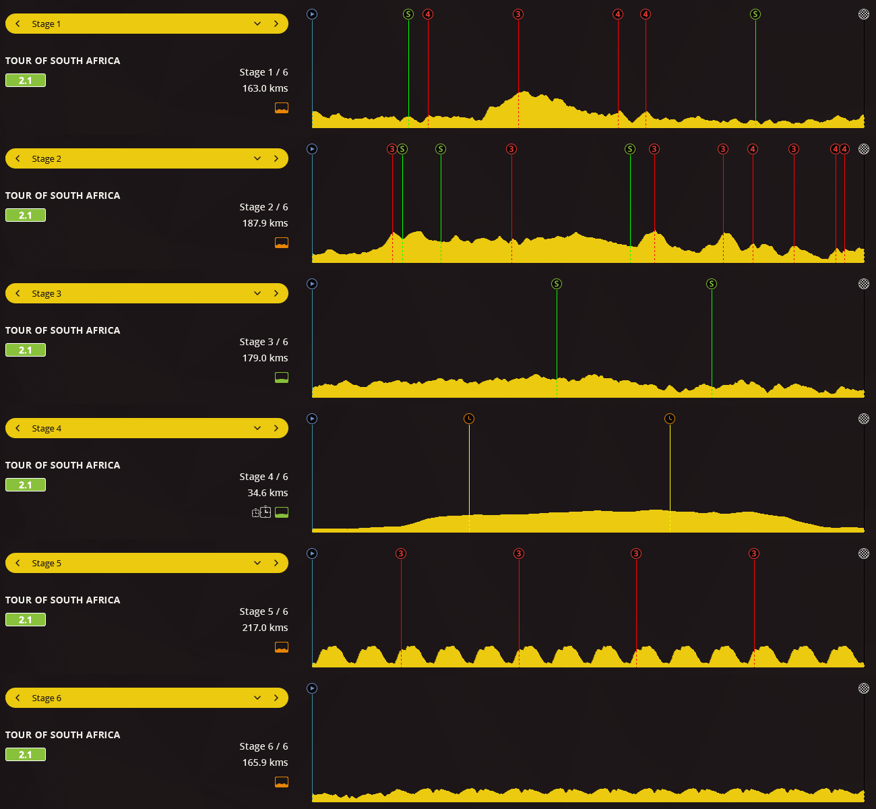Open Stage 4 dropdown chevron
This screenshot has height=809, width=876.
tap(257, 428)
